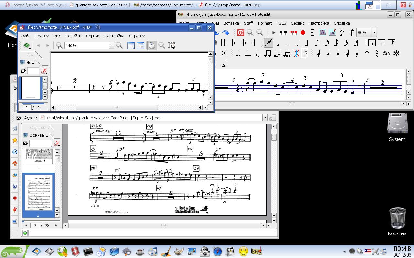This screenshot has width=414, height=258.
Task: Select the mouse browse tool in KPDF
Action: pyautogui.click(x=152, y=45)
